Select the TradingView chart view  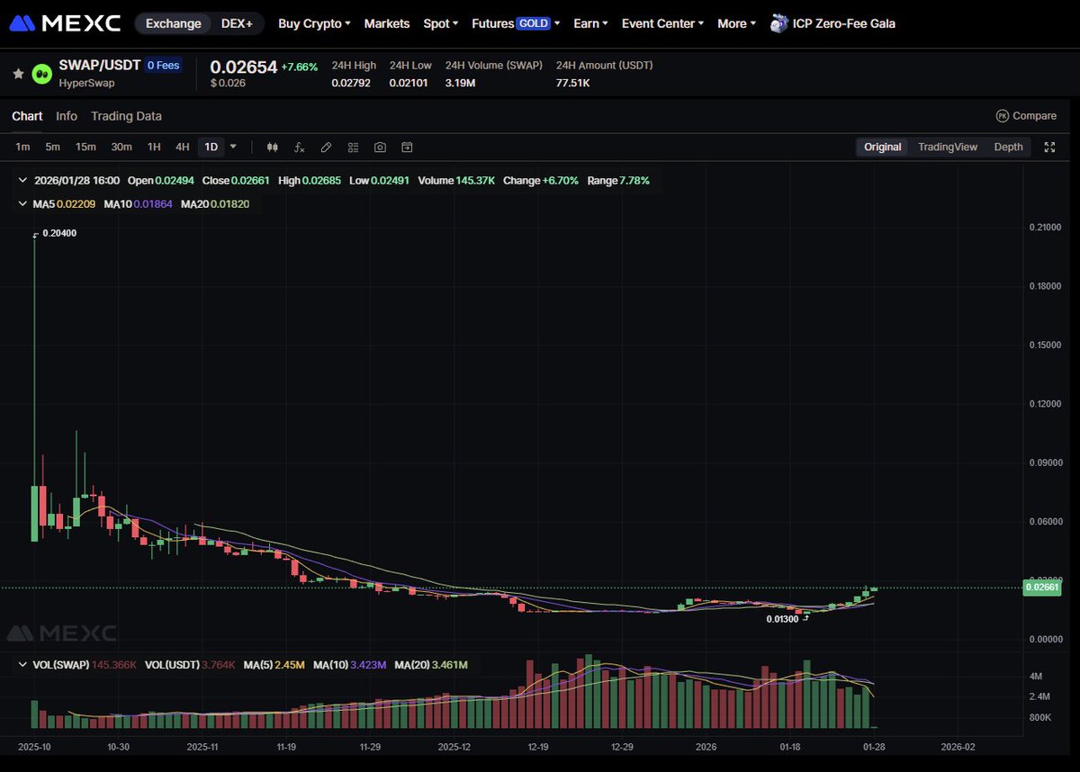tap(947, 147)
